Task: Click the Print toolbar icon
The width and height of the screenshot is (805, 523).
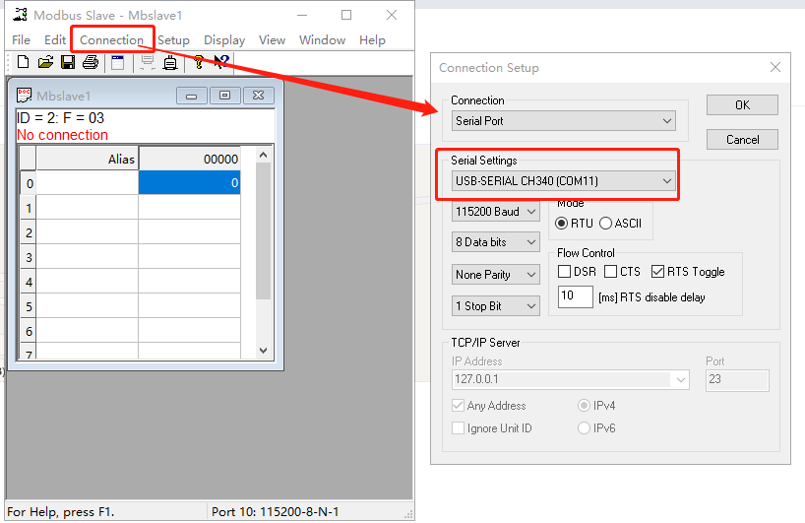Action: click(x=91, y=63)
